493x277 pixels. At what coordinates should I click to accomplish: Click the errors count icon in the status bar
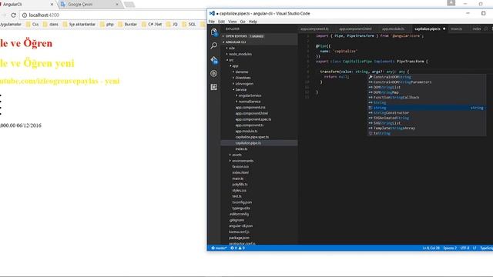click(232, 248)
